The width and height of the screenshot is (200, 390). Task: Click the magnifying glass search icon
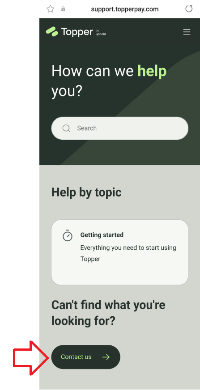click(x=66, y=128)
